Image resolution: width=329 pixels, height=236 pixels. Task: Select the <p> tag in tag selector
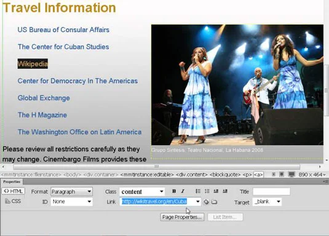pyautogui.click(x=247, y=175)
